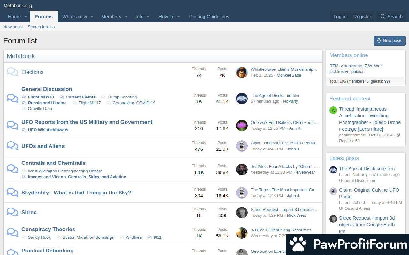The width and height of the screenshot is (409, 255).
Task: Switch to the Forums tab
Action: click(x=44, y=17)
